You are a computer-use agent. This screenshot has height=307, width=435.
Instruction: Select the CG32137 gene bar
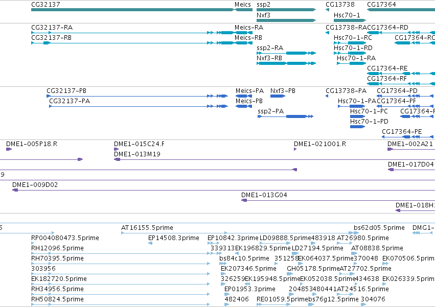(x=132, y=10)
